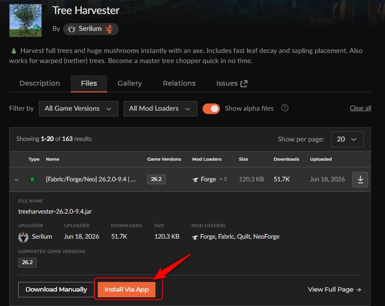Click the Size column header

pos(244,159)
